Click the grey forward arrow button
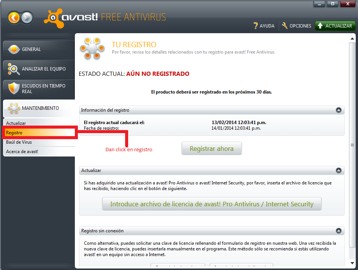This screenshot has height=270, width=358. click(x=27, y=17)
